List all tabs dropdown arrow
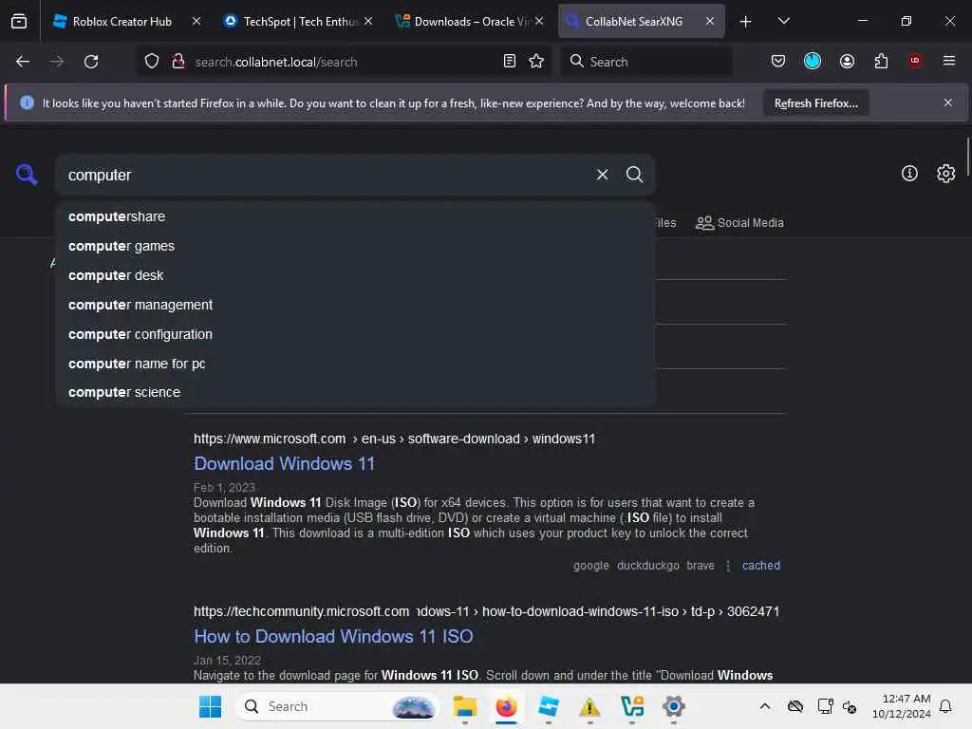Viewport: 972px width, 729px height. pyautogui.click(x=783, y=21)
